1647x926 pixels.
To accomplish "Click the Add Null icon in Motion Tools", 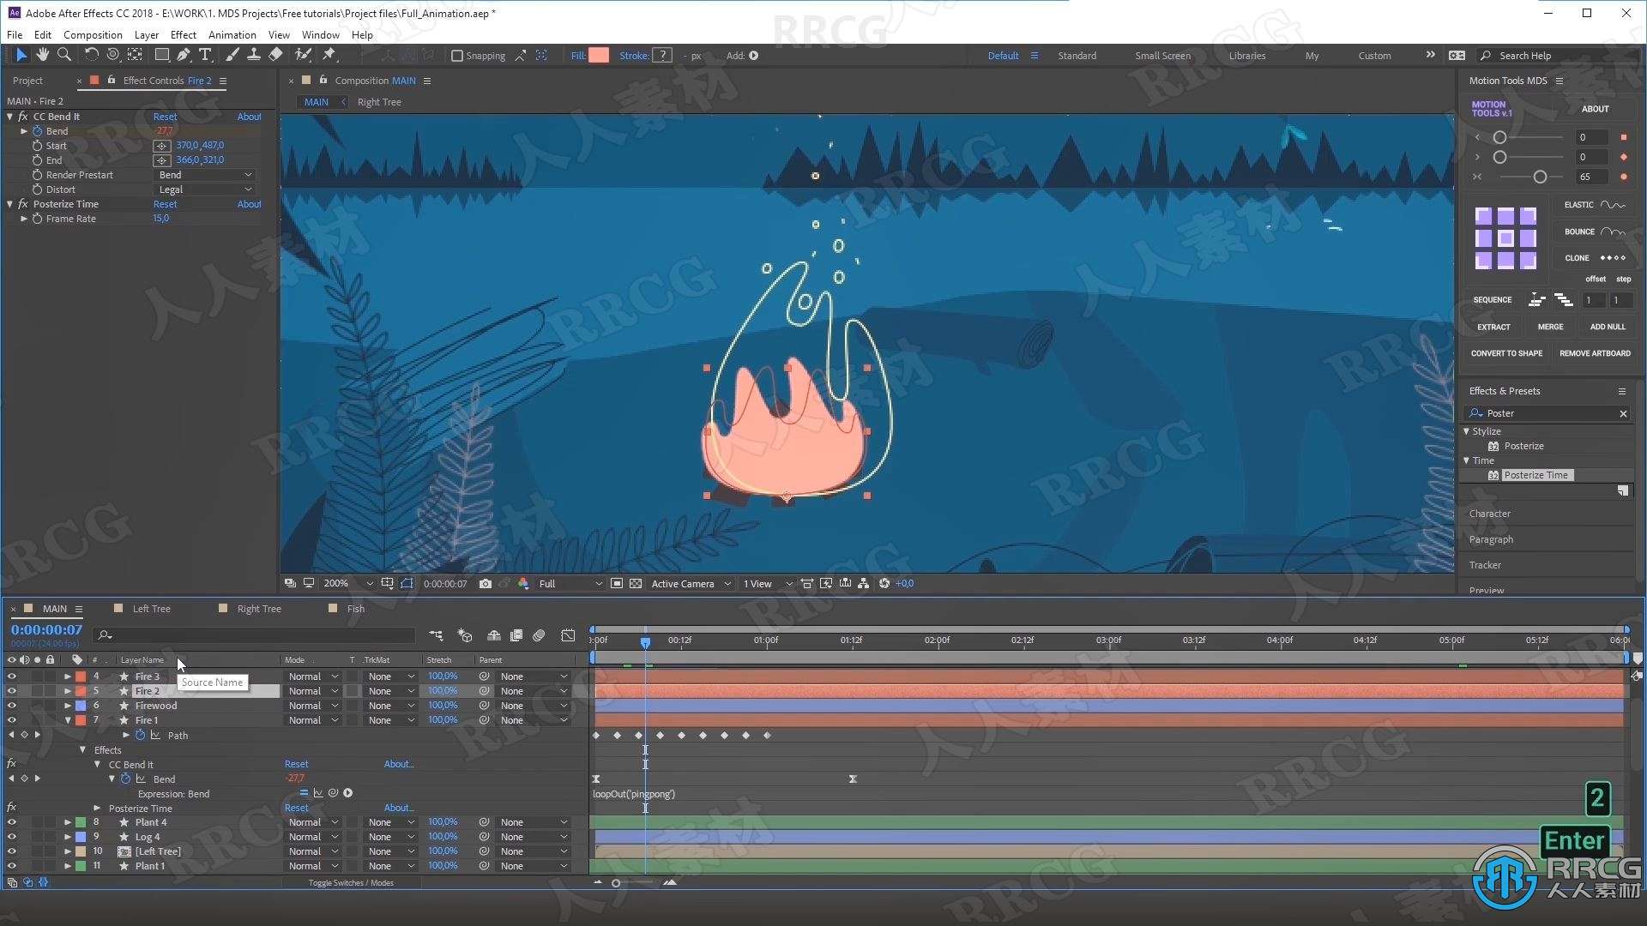I will click(1602, 327).
